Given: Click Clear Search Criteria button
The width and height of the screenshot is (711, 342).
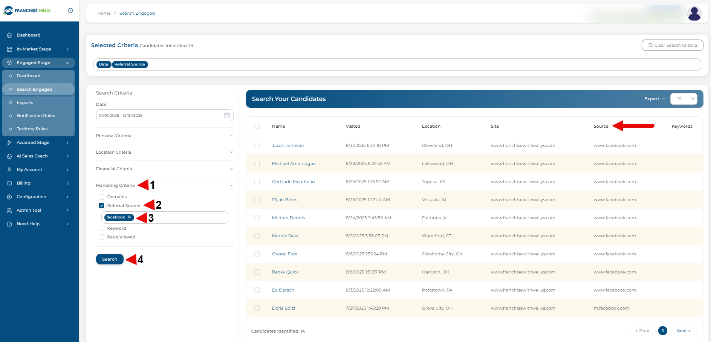Looking at the screenshot, I should (x=672, y=45).
